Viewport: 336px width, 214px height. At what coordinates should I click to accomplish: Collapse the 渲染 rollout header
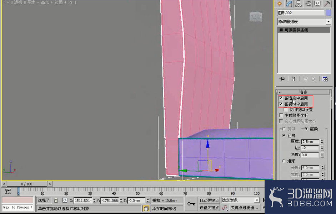(303, 92)
